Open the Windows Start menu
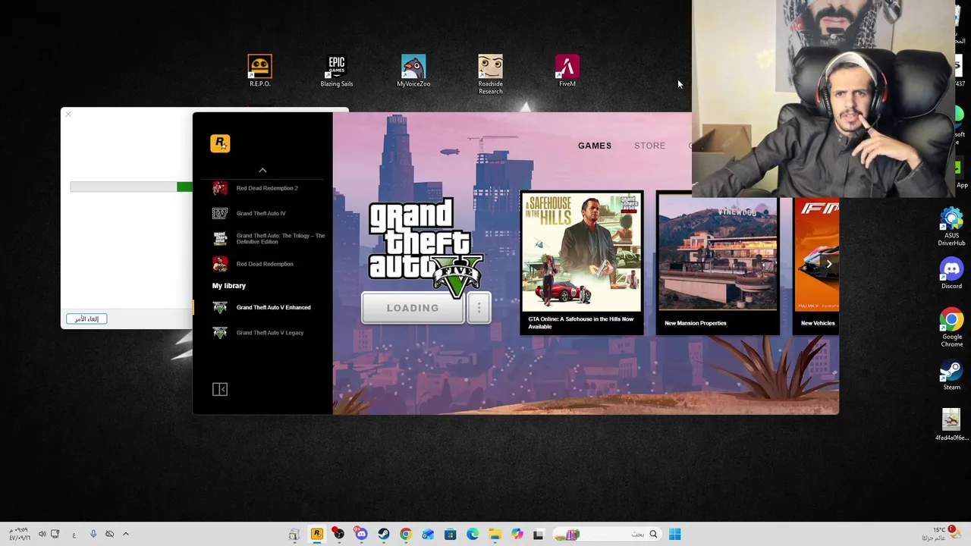 (674, 534)
